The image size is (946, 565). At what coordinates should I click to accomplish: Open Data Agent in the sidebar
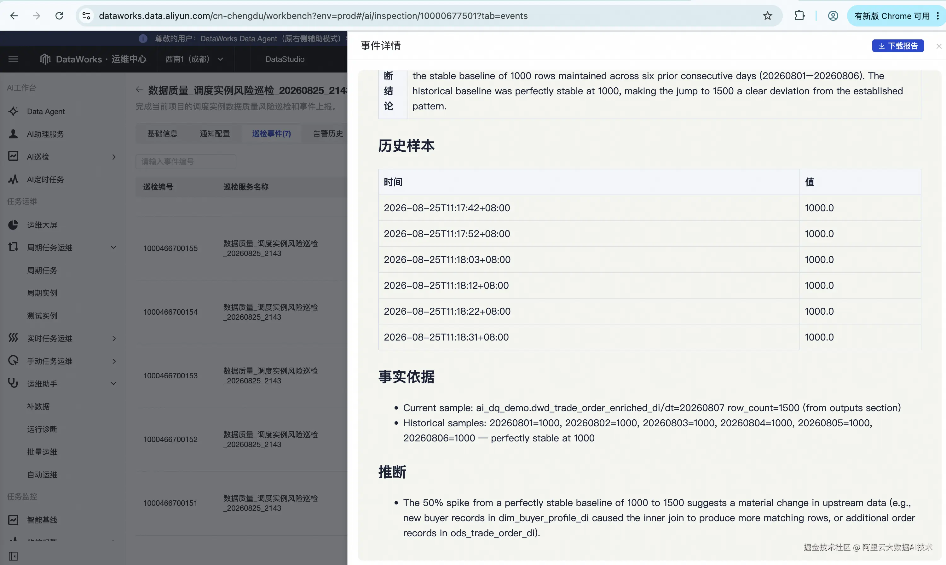click(46, 111)
